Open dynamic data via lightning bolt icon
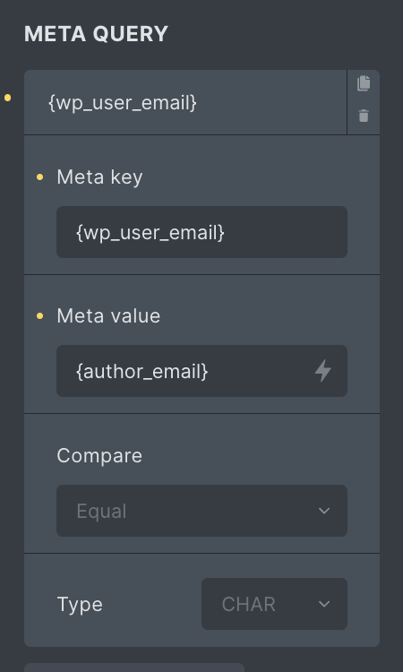 (x=323, y=371)
